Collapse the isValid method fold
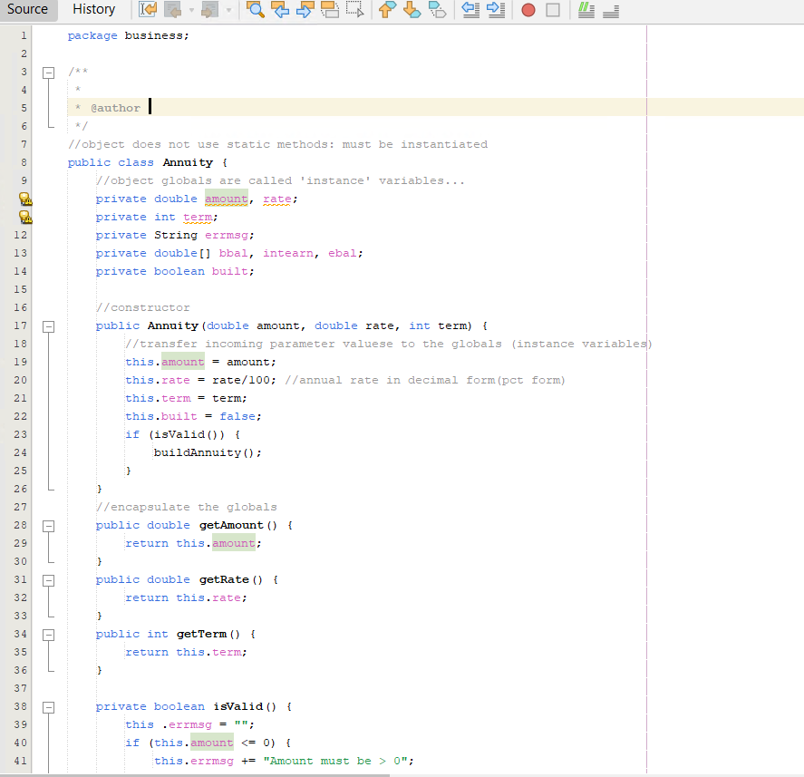 (49, 706)
